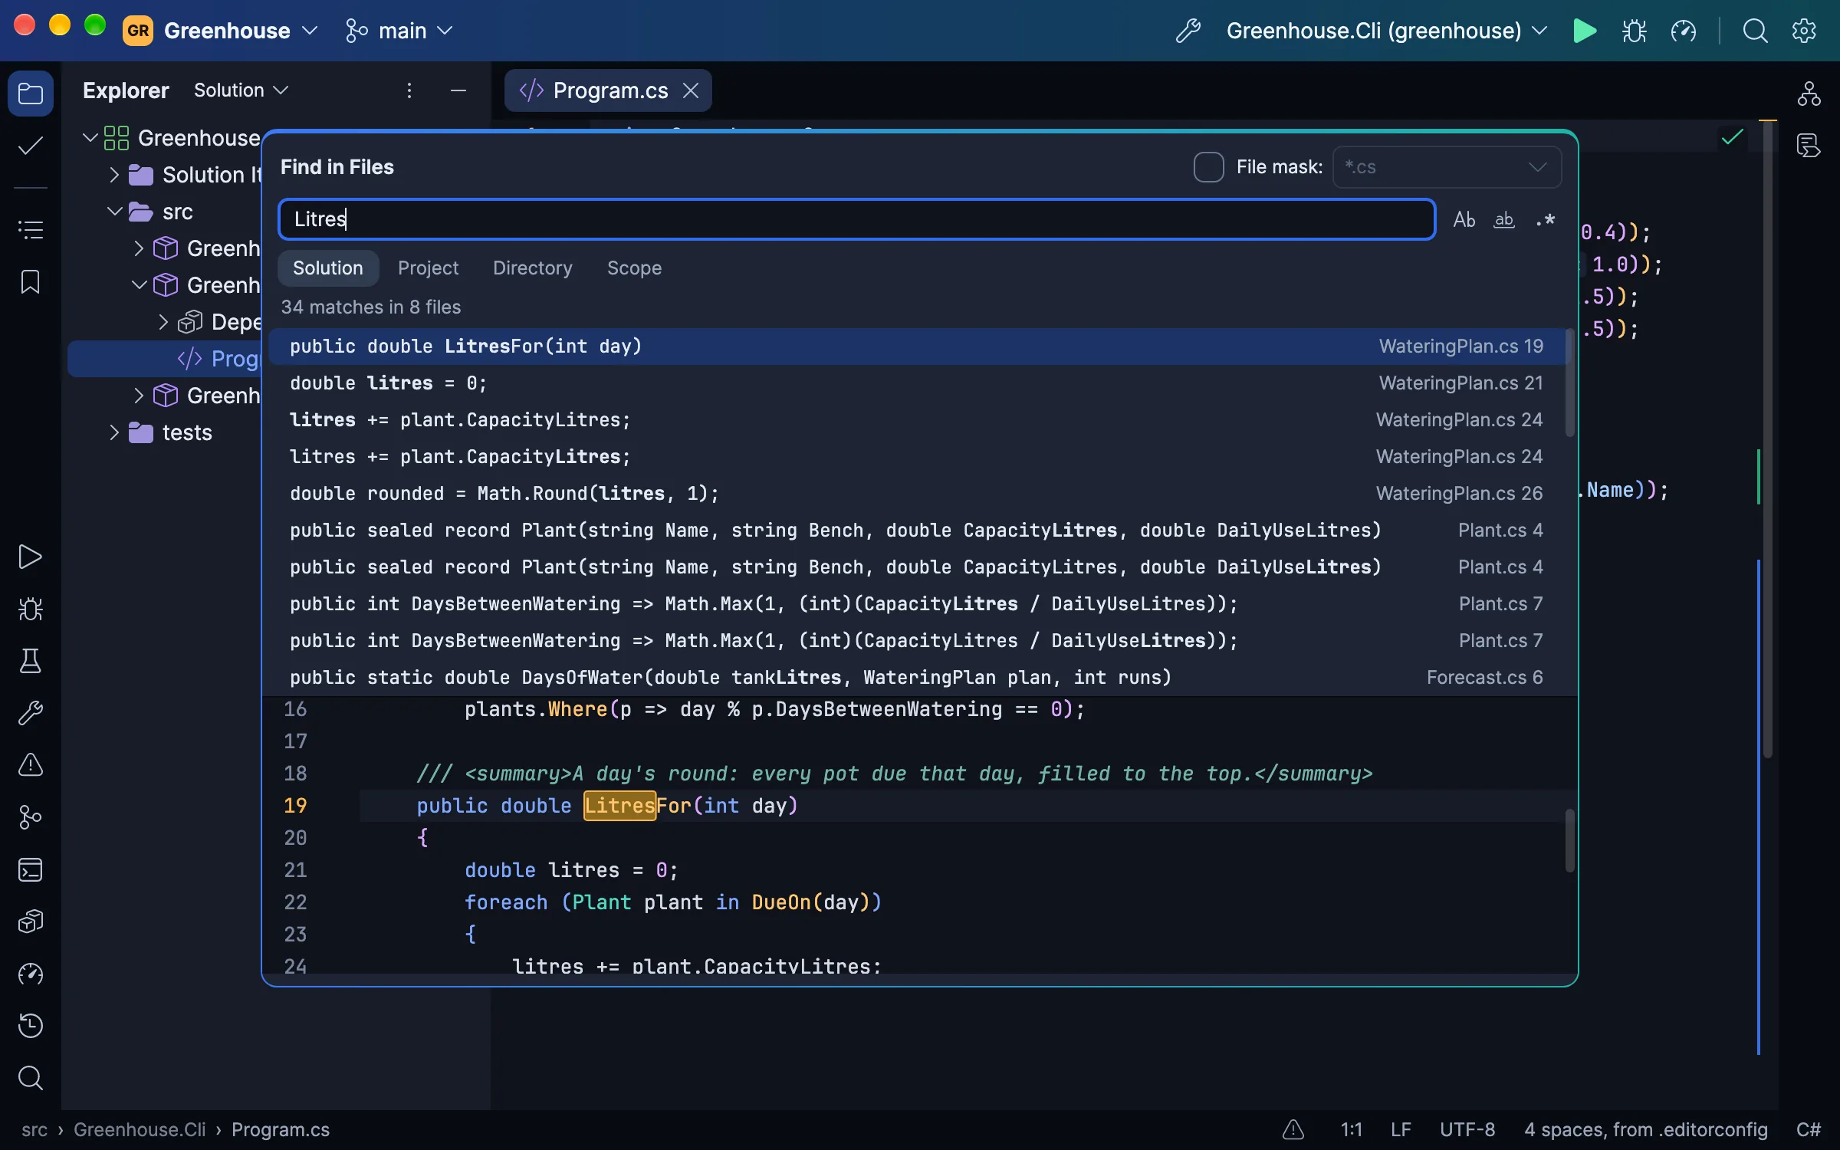Open the Run tool window in sidebar

tap(31, 557)
